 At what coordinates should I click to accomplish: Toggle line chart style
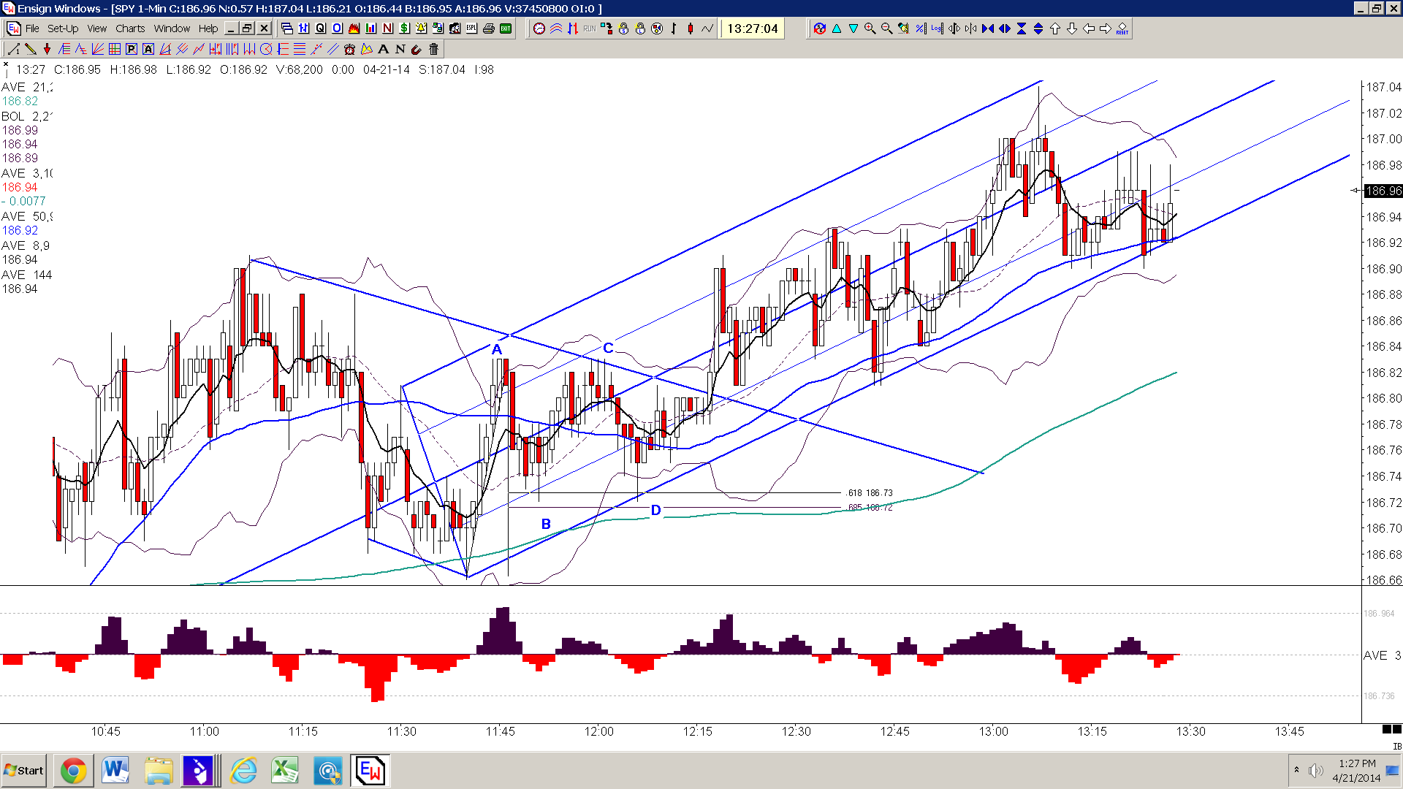pyautogui.click(x=707, y=28)
